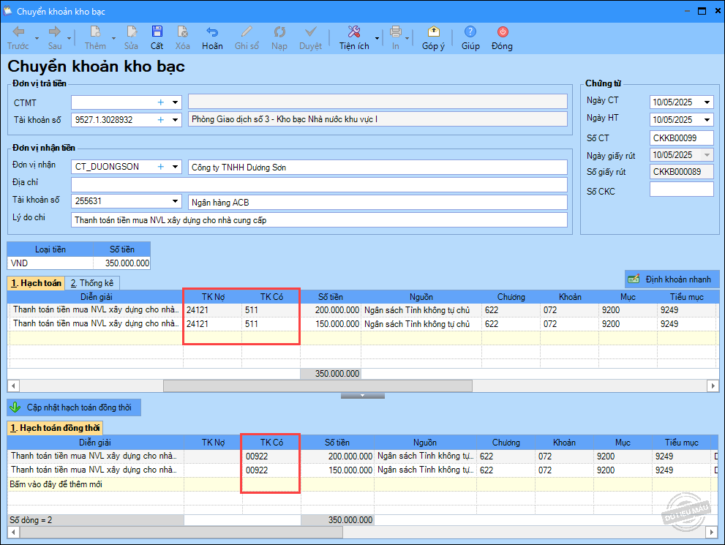Image resolution: width=725 pixels, height=545 pixels.
Task: Expand the Đơn vị nhận dropdown
Action: tap(176, 167)
